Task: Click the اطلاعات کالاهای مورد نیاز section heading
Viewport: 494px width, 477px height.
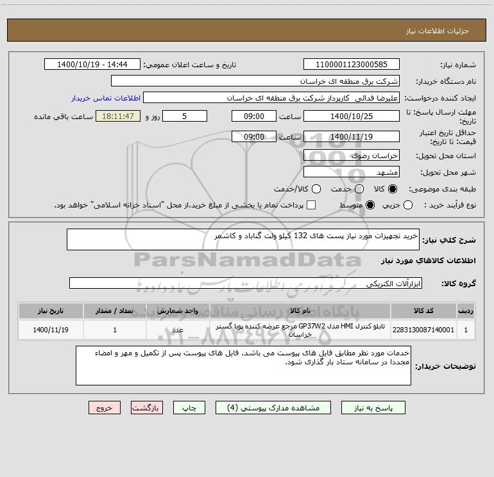Action: pos(428,261)
